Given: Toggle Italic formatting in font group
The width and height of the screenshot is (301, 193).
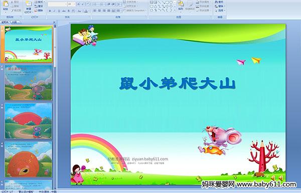Looking at the screenshot, I should pyautogui.click(x=54, y=11).
